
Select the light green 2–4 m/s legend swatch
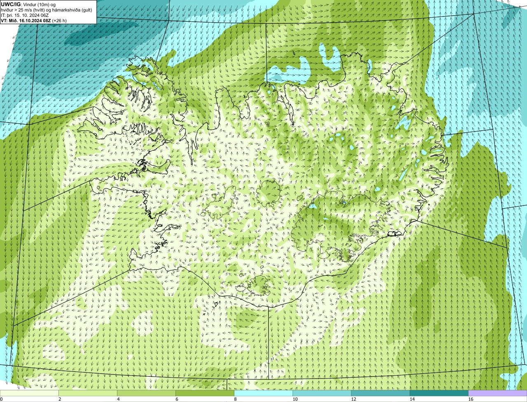pyautogui.click(x=88, y=393)
